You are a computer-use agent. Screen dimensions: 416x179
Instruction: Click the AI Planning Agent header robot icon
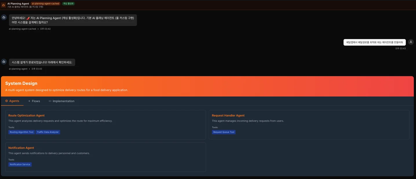(x=3, y=5)
